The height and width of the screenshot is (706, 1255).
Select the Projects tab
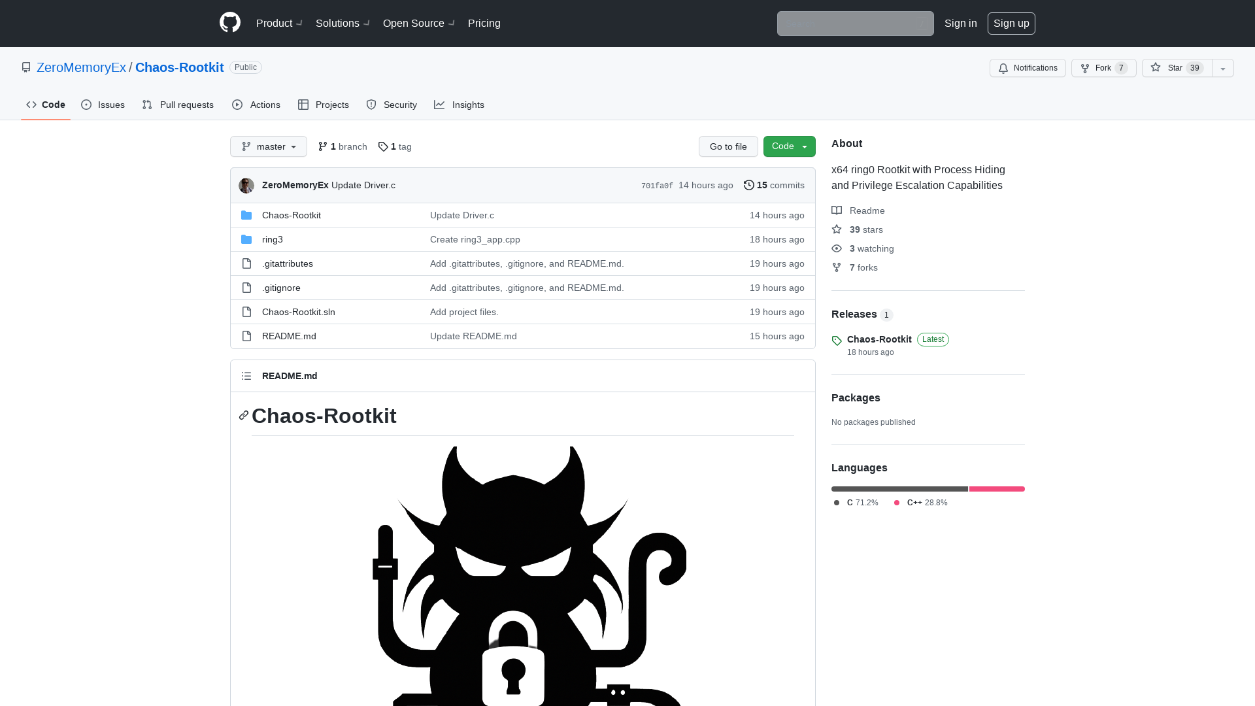pyautogui.click(x=322, y=105)
